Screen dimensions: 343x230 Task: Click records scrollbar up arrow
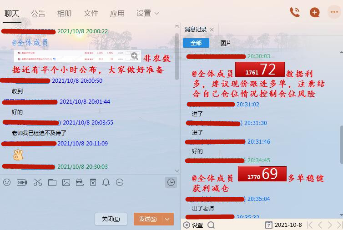[341, 52]
